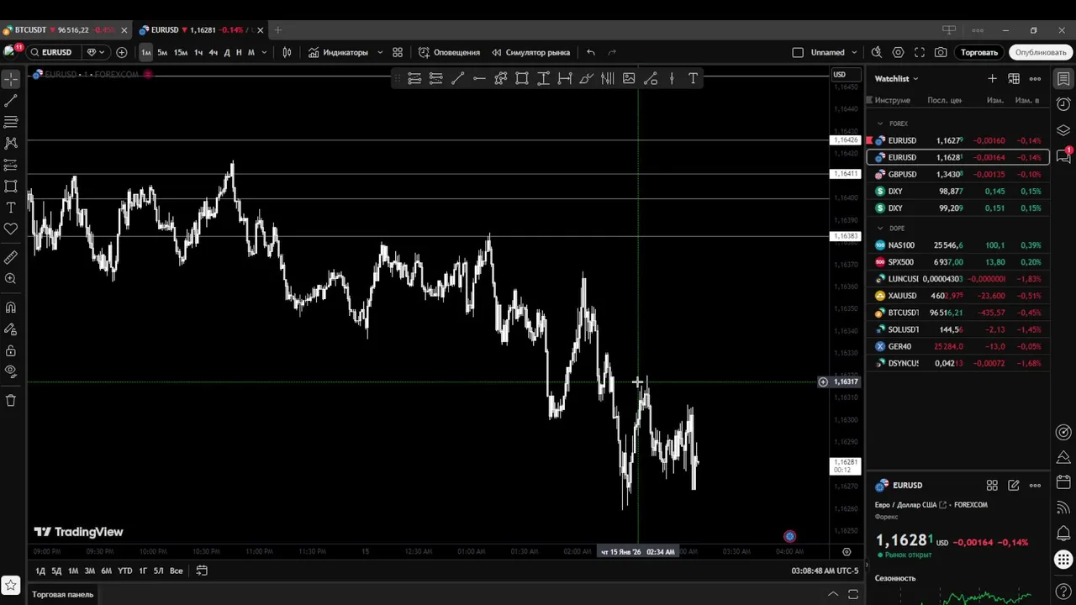Collapse the DOPE watchlist section
The height and width of the screenshot is (605, 1076).
click(x=880, y=228)
